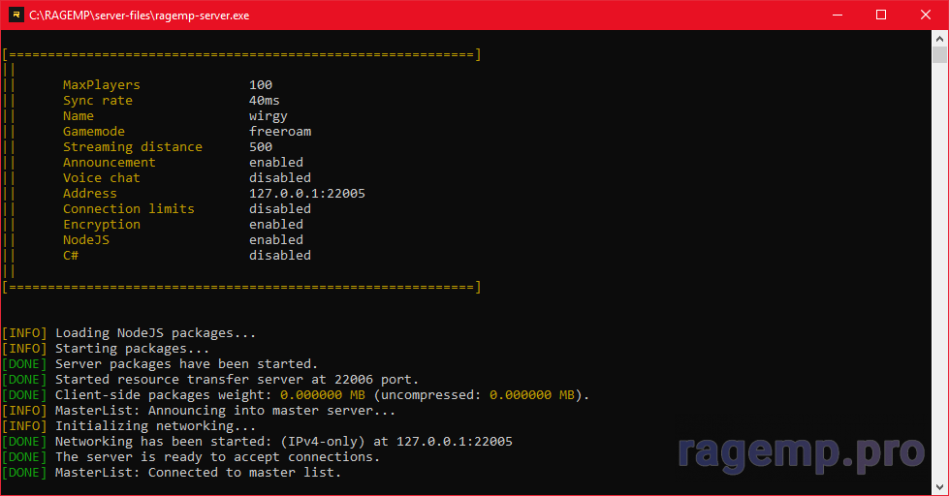Select the MaxPlayers setting label
This screenshot has width=949, height=496.
pyautogui.click(x=101, y=85)
